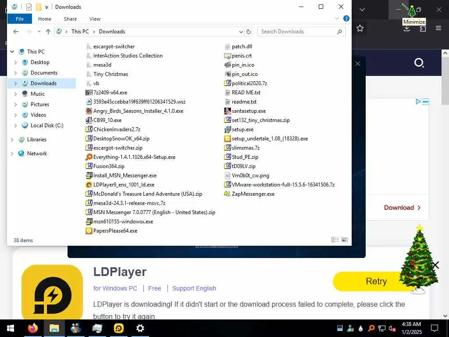
Task: Open address bar history dropdown
Action: coord(241,32)
